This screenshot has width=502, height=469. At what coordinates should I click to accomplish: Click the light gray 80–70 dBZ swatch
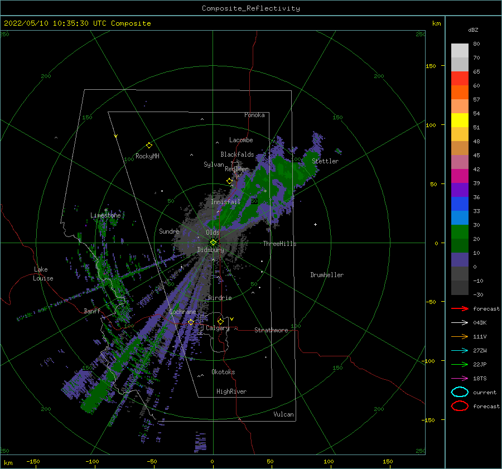[x=460, y=51]
